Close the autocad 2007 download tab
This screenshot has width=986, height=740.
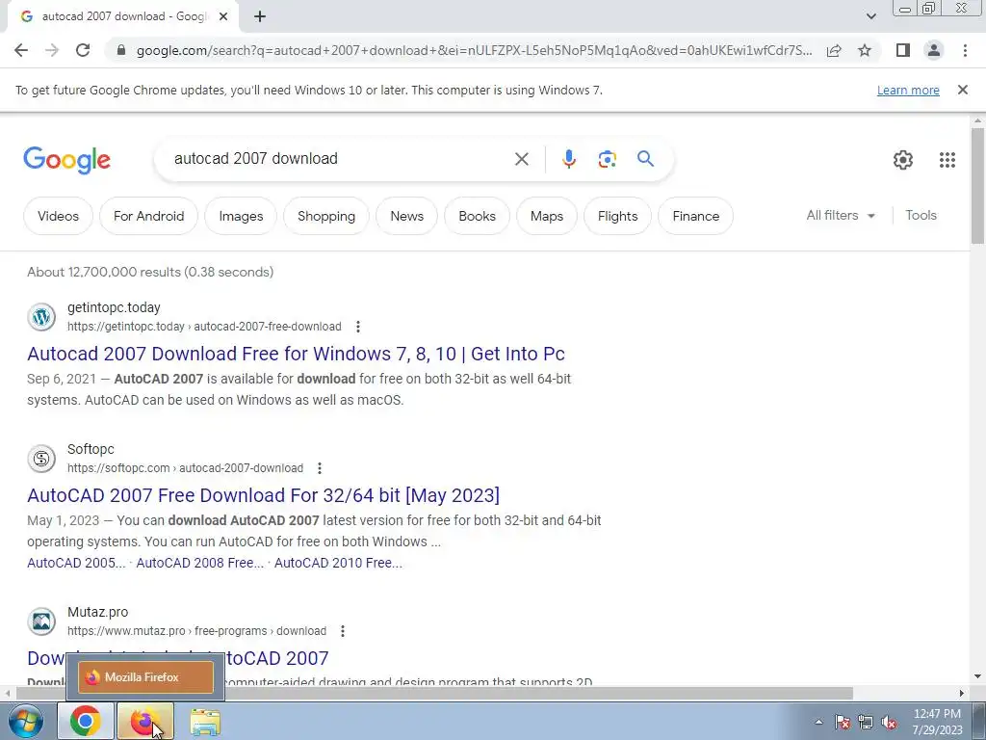(223, 17)
